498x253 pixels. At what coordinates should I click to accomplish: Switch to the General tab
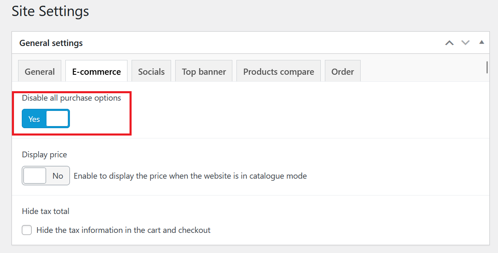[39, 71]
